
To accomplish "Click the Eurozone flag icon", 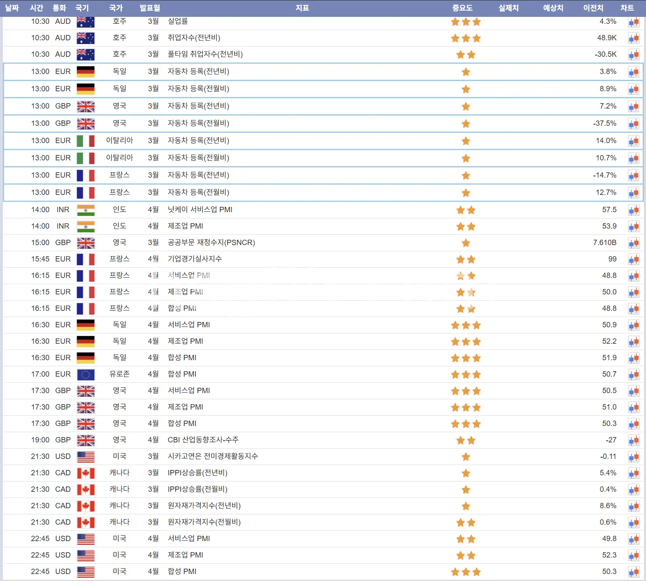I will (x=85, y=375).
